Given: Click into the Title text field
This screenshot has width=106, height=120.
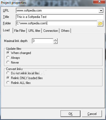Looking at the screenshot, I should click(60, 17).
